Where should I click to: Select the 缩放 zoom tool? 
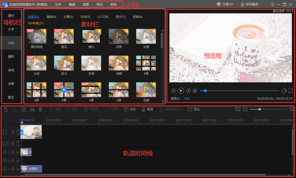click(72, 110)
